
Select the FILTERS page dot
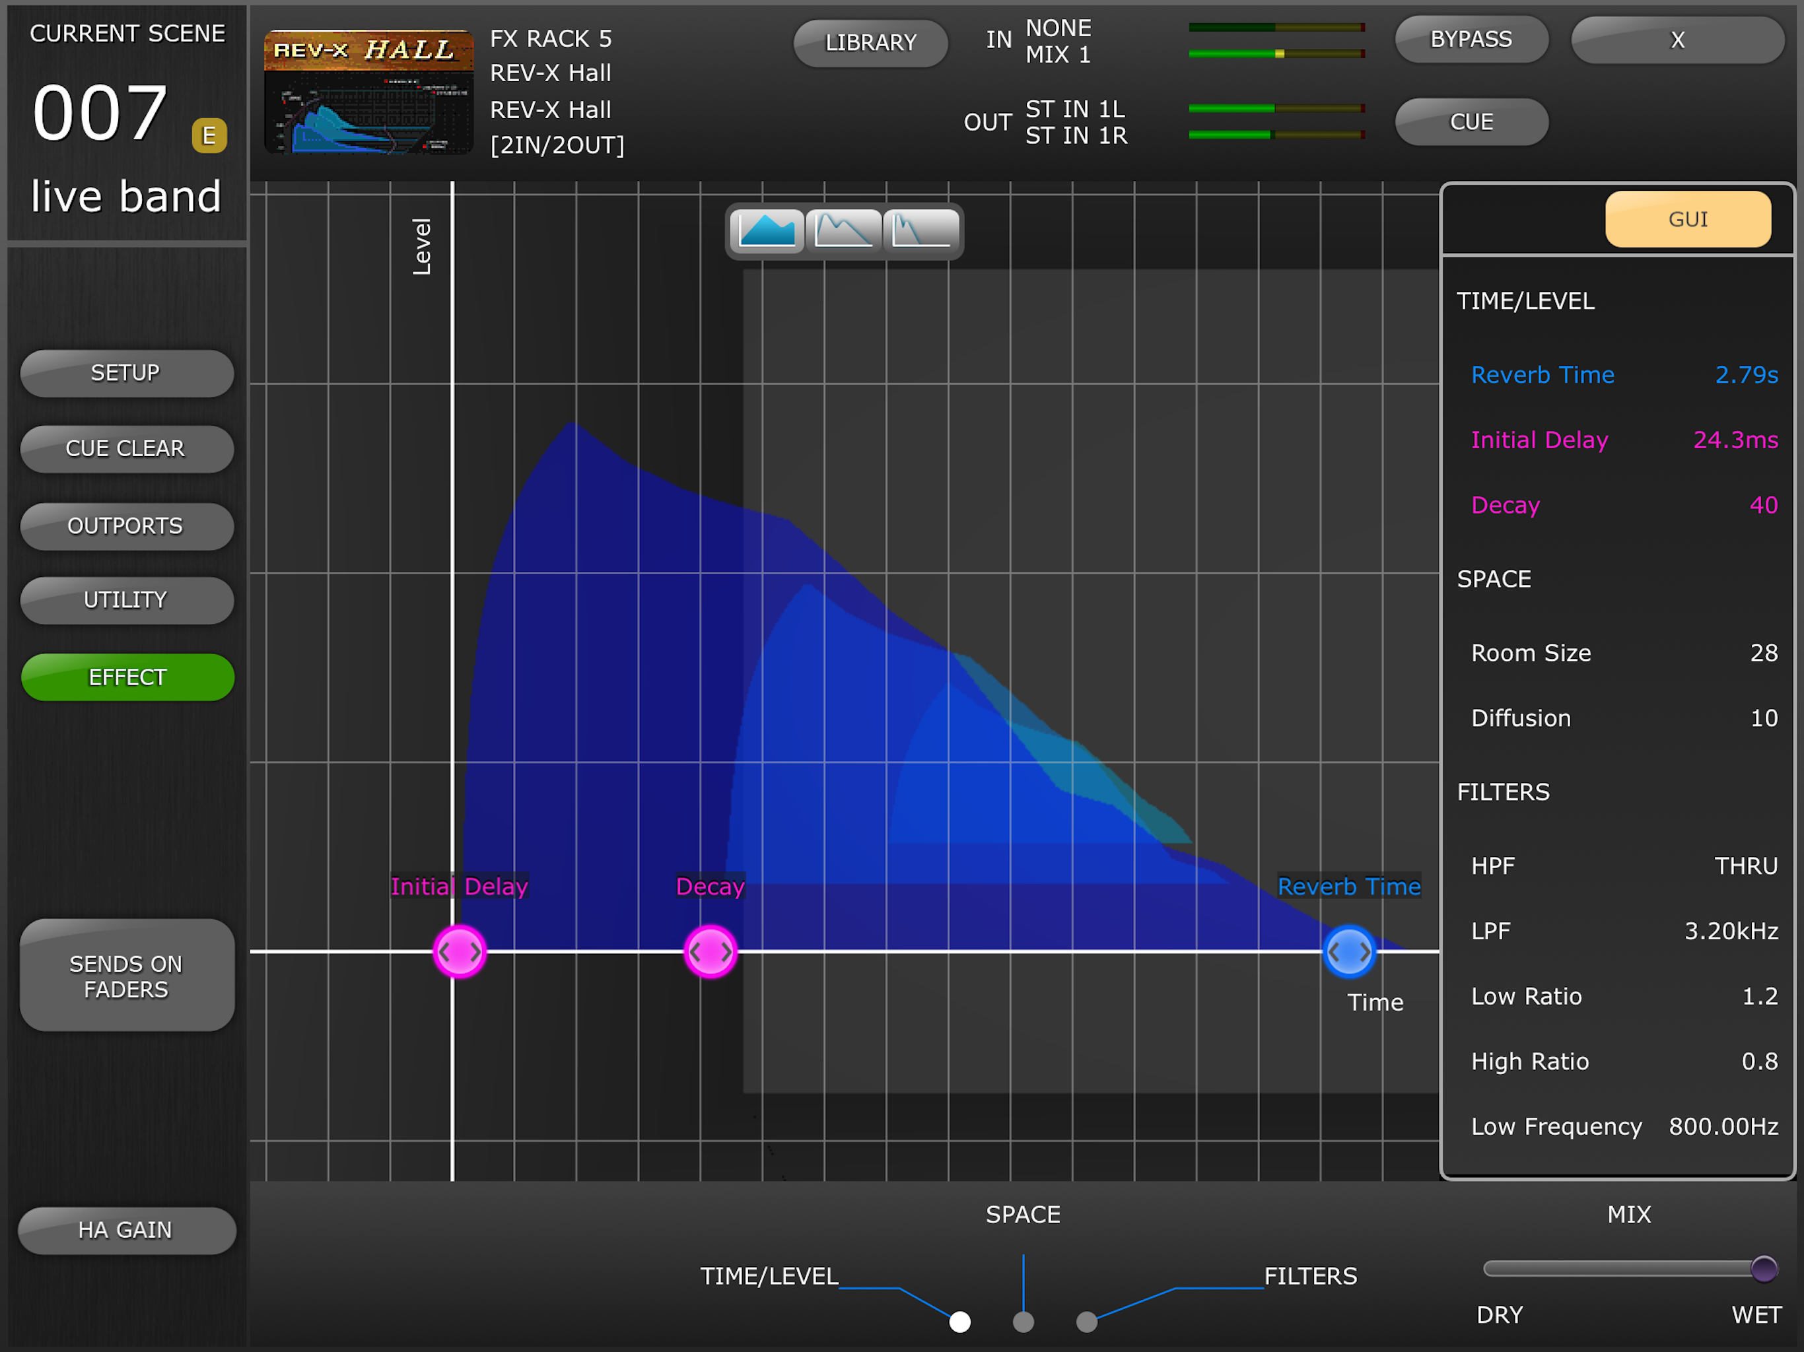pyautogui.click(x=1086, y=1322)
